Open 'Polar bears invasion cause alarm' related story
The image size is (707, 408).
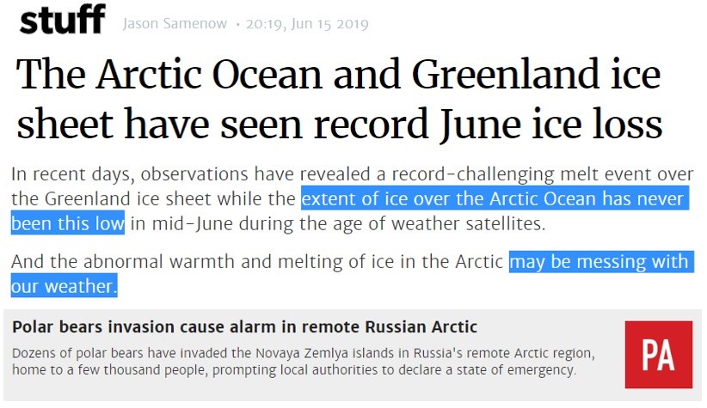[x=244, y=327]
